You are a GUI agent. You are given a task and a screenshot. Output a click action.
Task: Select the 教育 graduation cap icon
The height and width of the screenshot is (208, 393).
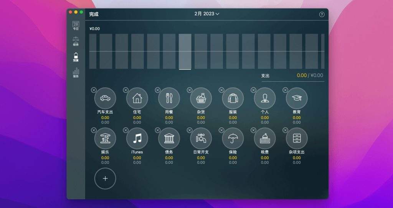[297, 98]
